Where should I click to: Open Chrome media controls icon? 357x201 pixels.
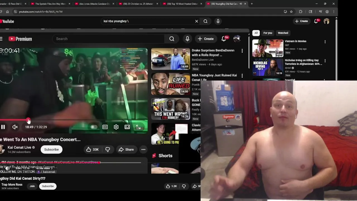tap(320, 12)
